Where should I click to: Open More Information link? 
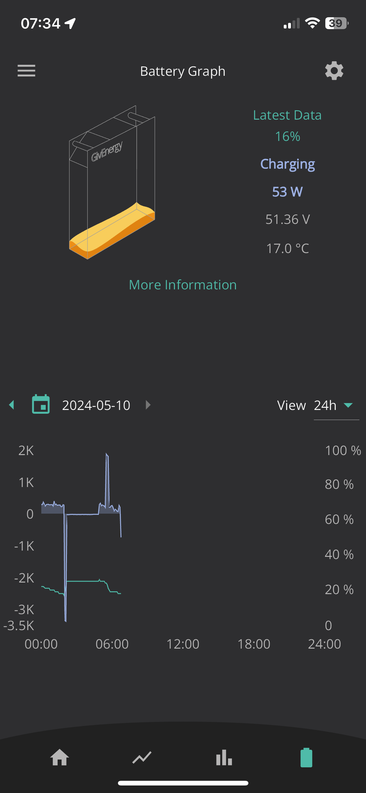click(x=183, y=285)
